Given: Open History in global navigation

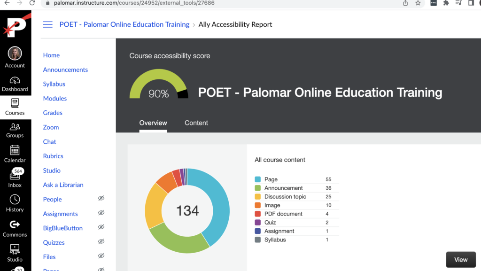Looking at the screenshot, I should tap(15, 203).
